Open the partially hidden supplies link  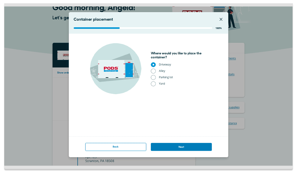(234, 107)
